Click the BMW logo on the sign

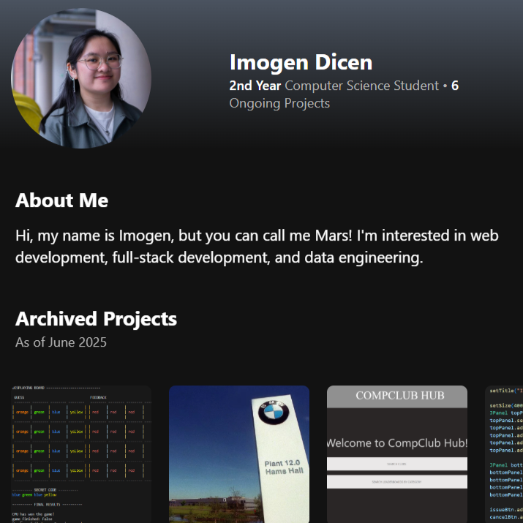273,413
